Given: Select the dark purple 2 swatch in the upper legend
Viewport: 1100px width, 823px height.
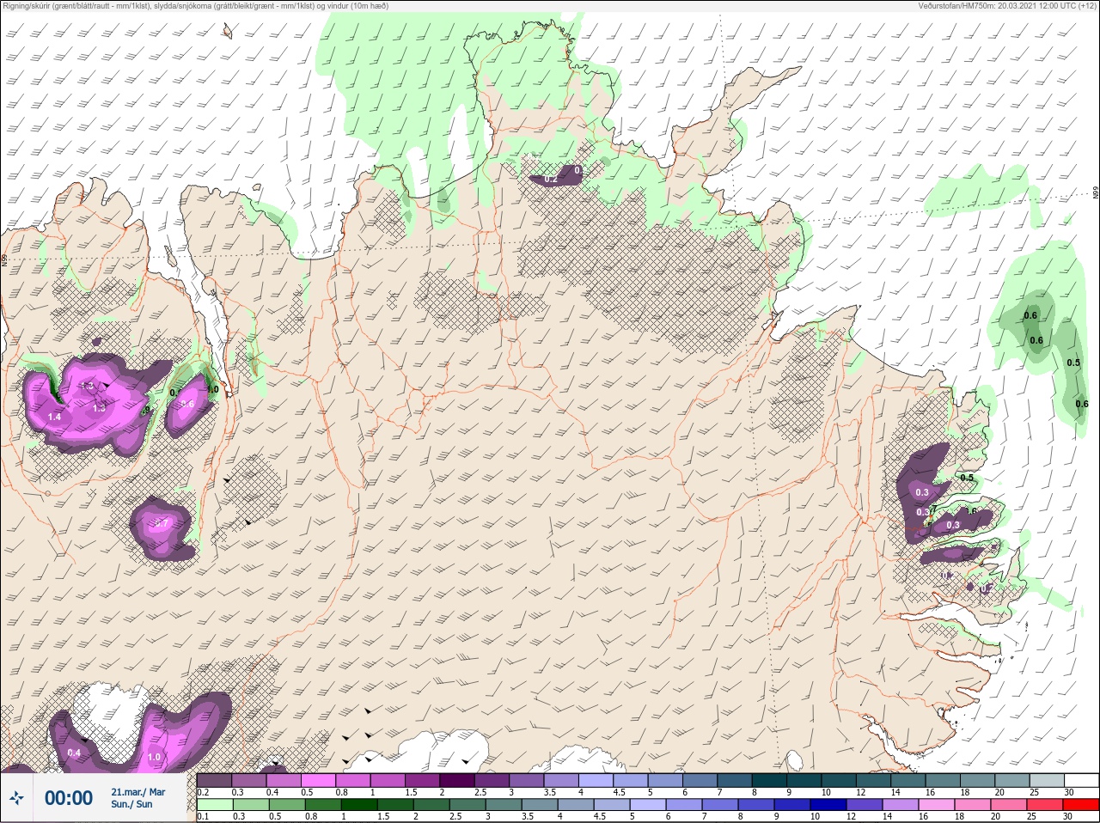Looking at the screenshot, I should coord(457,780).
